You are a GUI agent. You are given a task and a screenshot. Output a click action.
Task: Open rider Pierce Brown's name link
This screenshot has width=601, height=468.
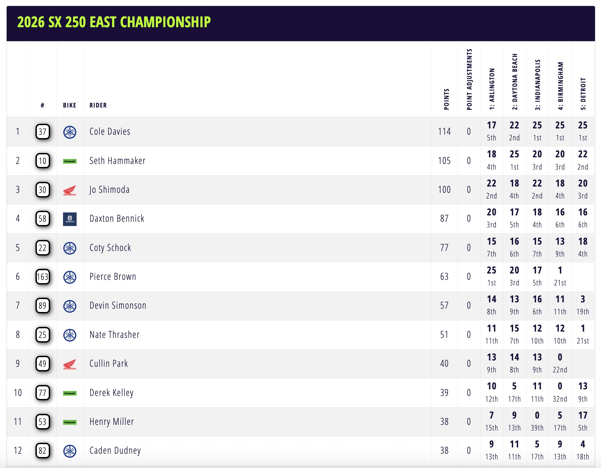[x=113, y=276]
